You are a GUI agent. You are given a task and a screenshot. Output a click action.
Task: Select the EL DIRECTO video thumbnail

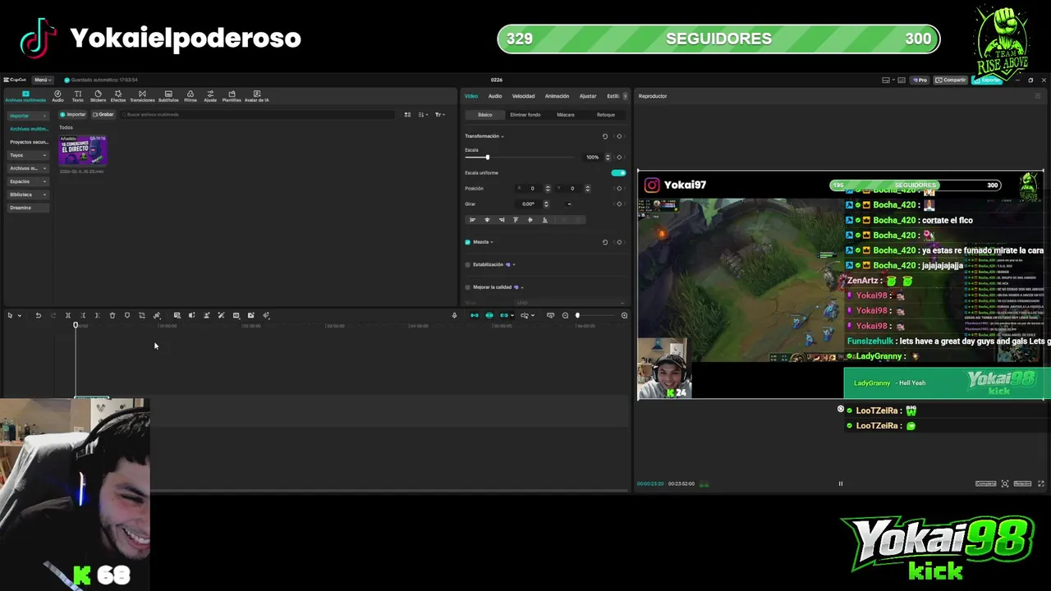pos(82,150)
